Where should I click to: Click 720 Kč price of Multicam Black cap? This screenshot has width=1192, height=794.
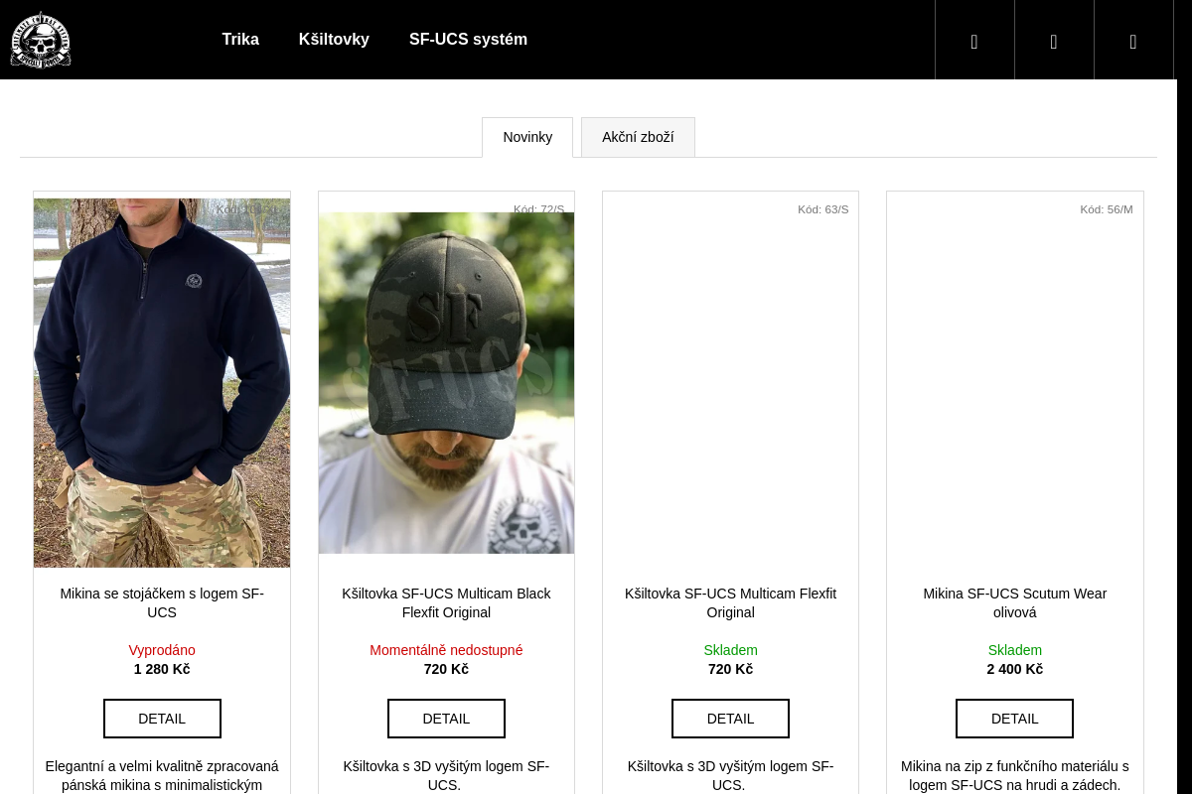446,669
